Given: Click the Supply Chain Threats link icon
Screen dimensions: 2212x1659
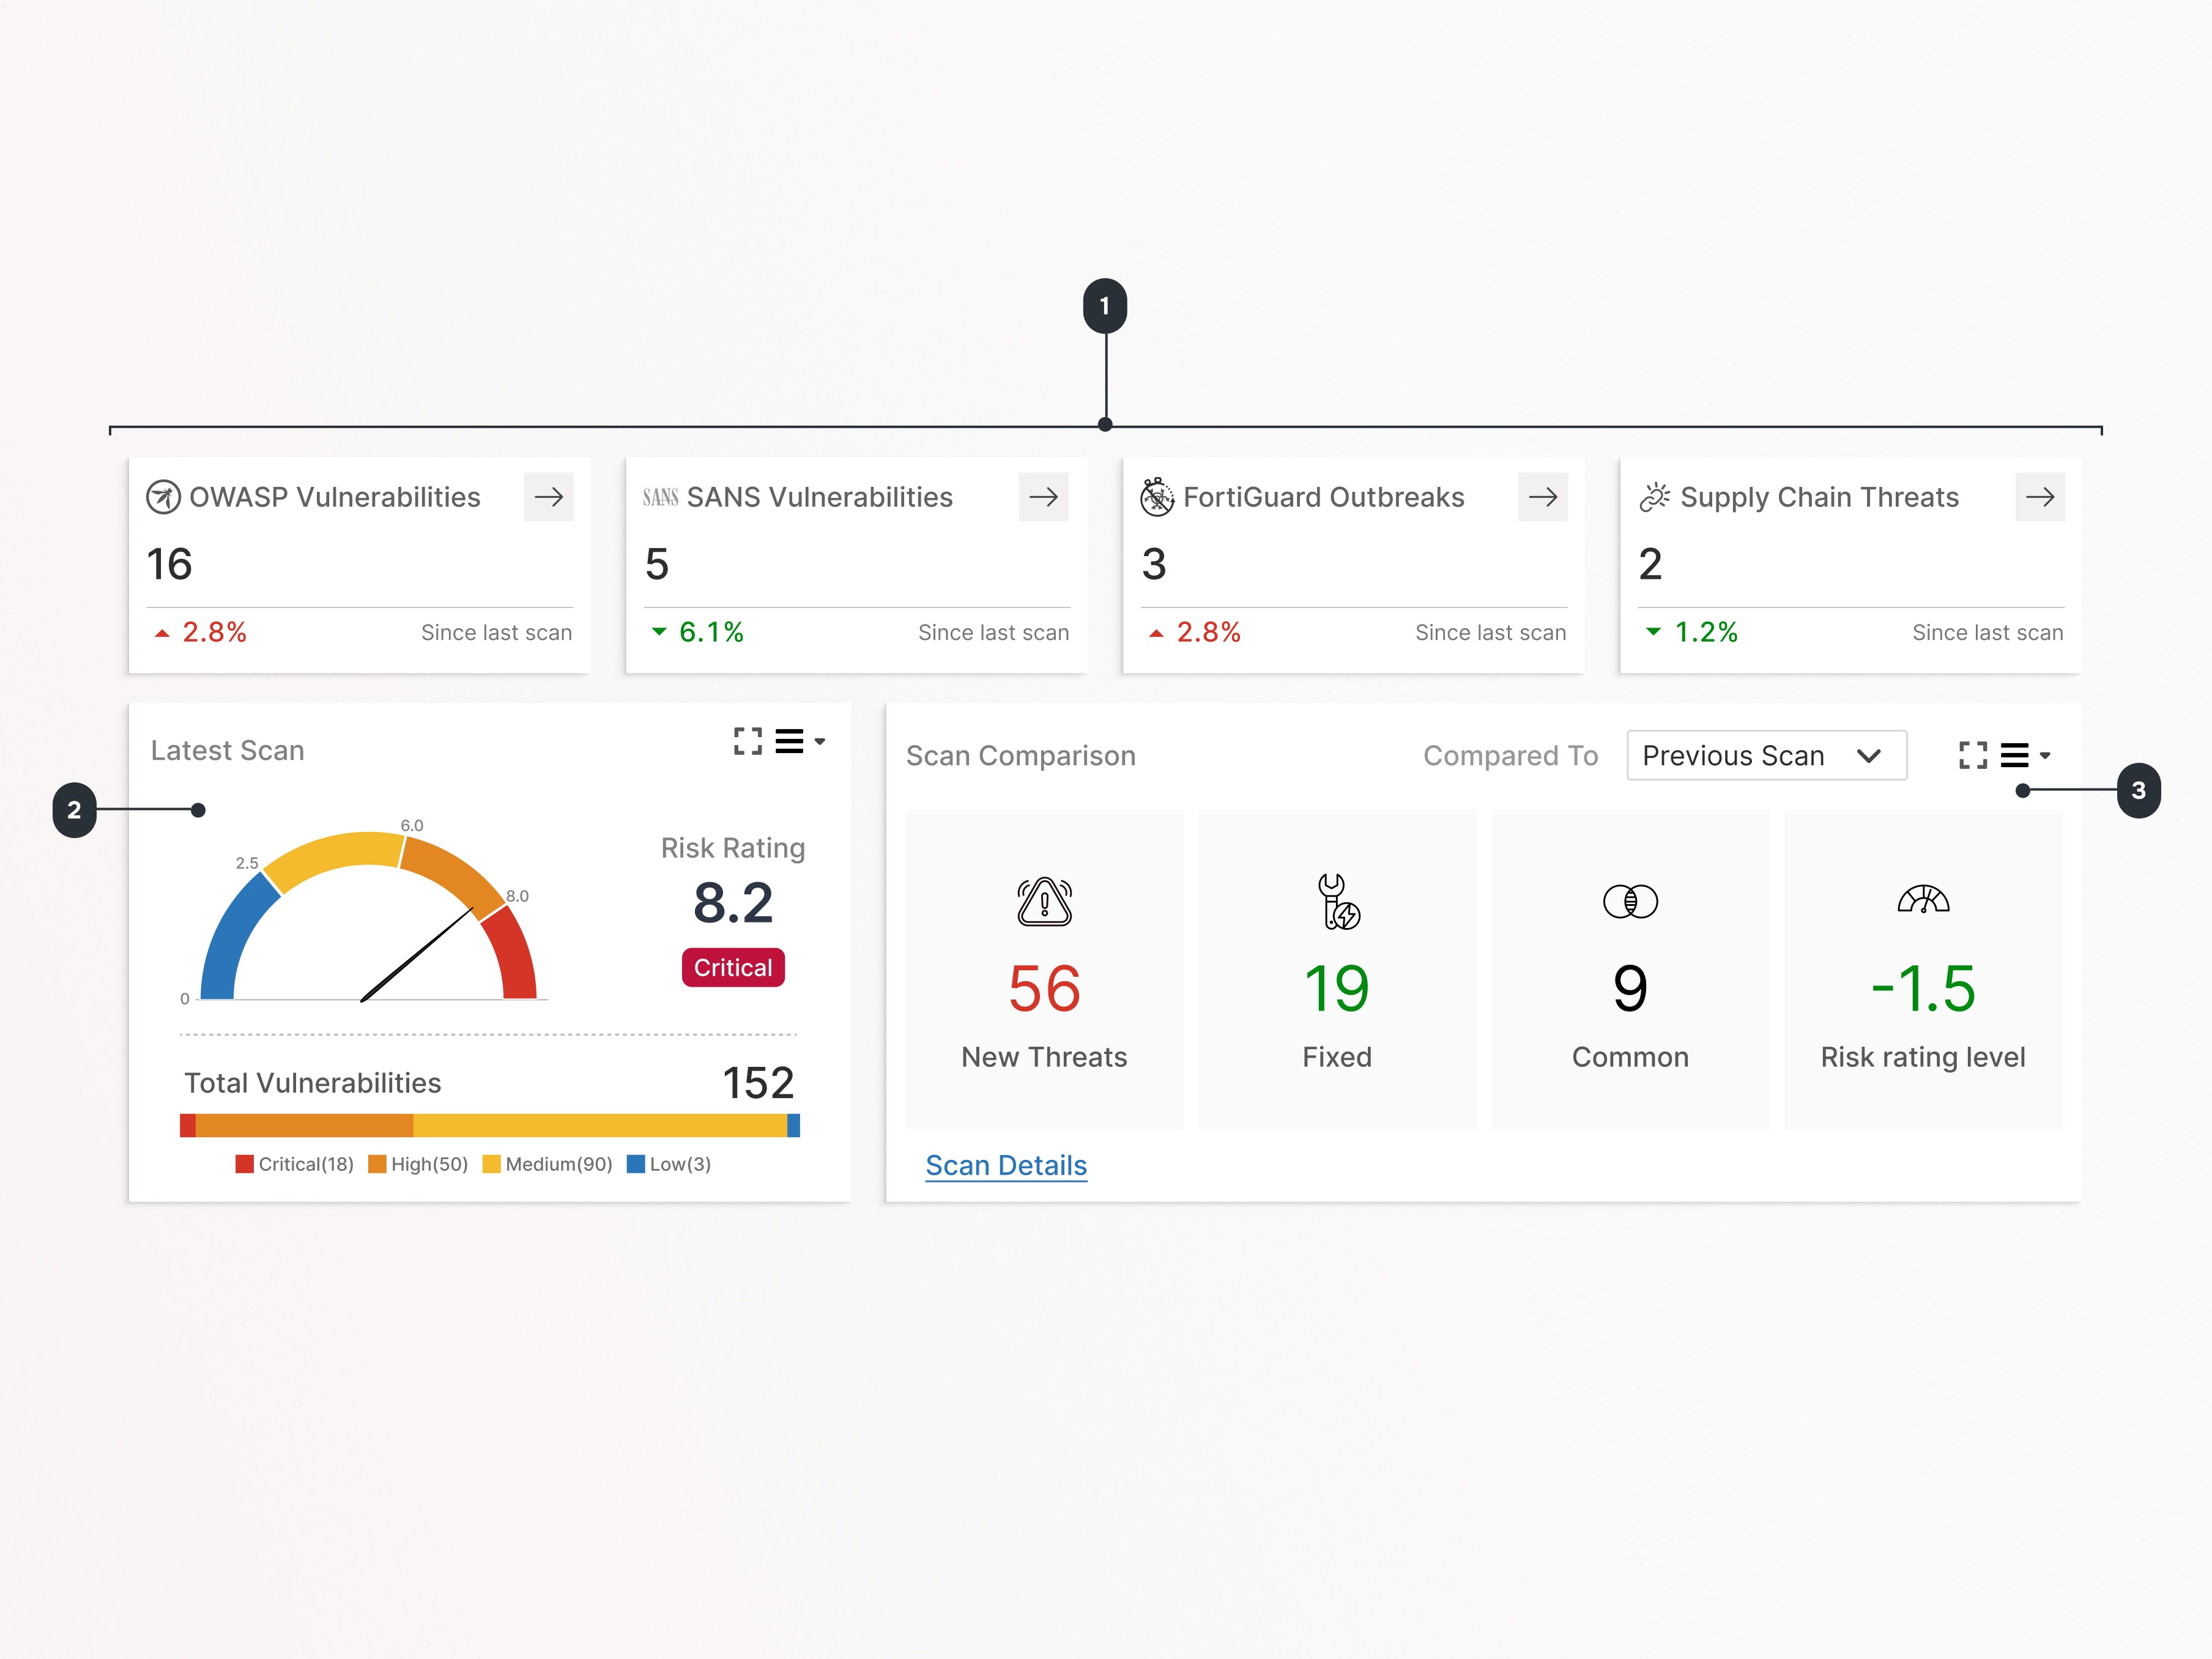Looking at the screenshot, I should [1655, 497].
